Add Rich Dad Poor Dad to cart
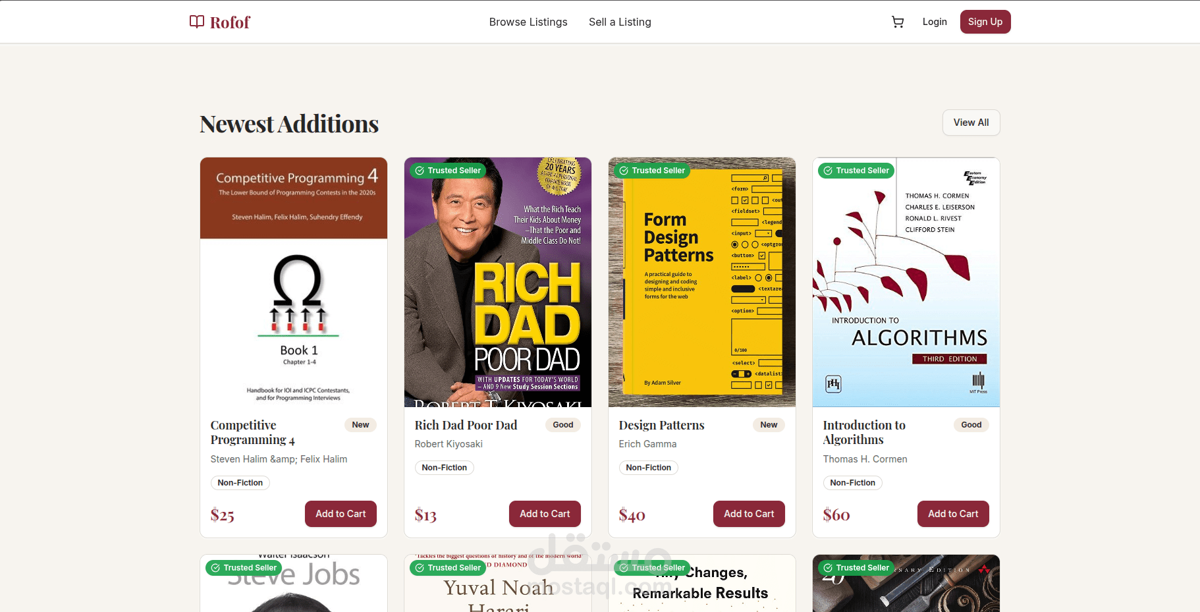Screen dimensions: 1200x612 pyautogui.click(x=545, y=514)
